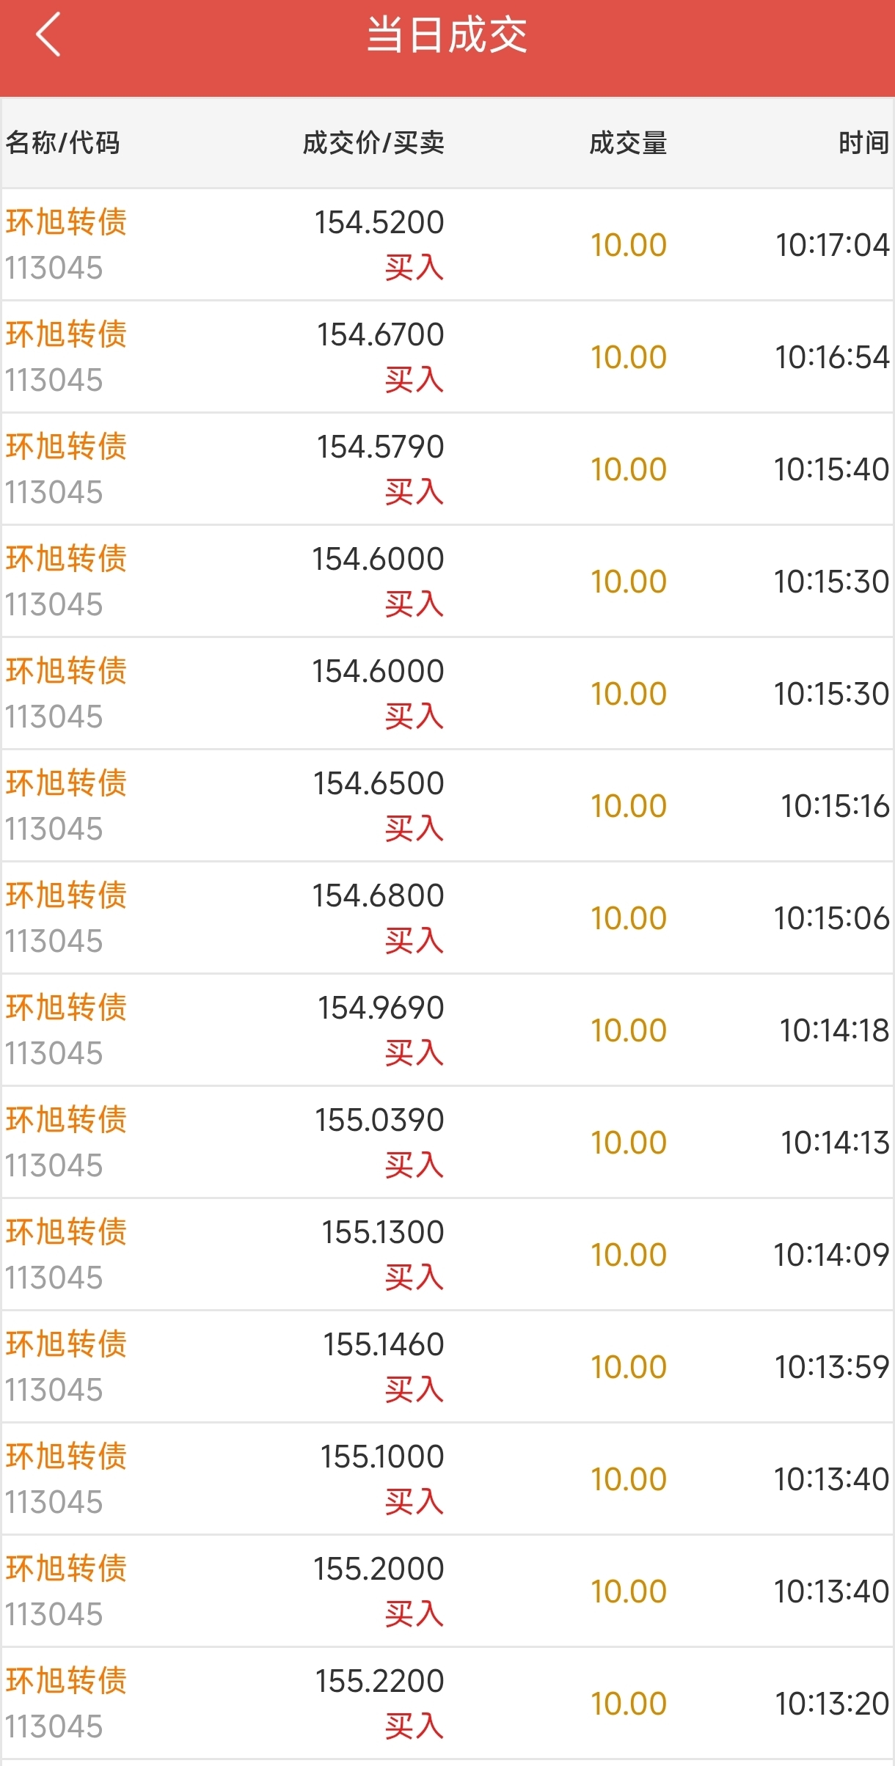
Task: Open the 155.1000 trade record
Action: pyautogui.click(x=447, y=1479)
